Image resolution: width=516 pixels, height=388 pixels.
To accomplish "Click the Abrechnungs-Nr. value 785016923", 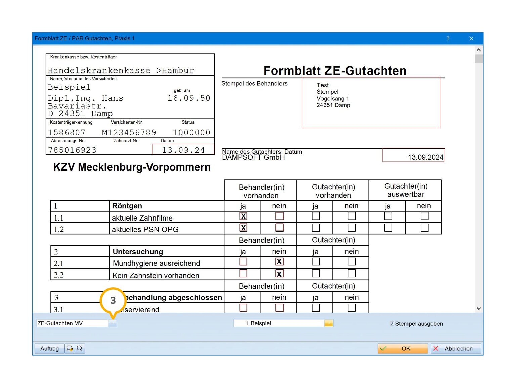I will pos(72,150).
